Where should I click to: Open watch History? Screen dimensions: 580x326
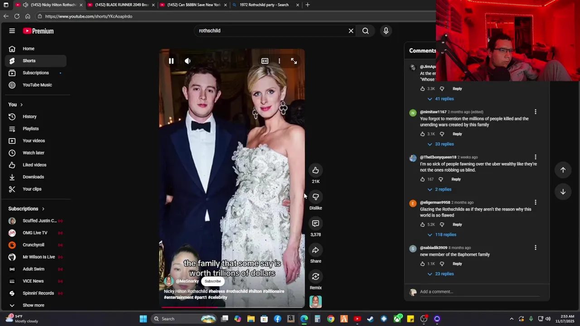pos(35,117)
